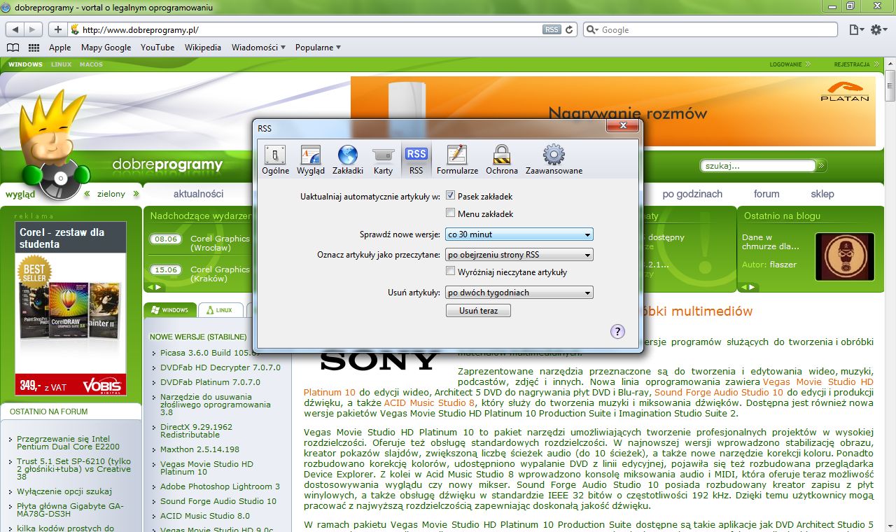Image resolution: width=896 pixels, height=532 pixels.
Task: Open blog author flaszer link
Action: [x=783, y=265]
